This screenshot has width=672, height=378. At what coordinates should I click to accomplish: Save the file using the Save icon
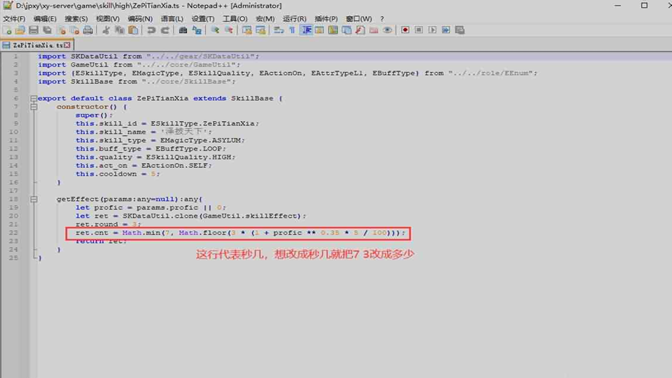[x=34, y=30]
